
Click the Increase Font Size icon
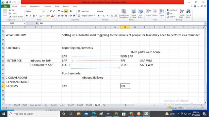tap(51, 11)
